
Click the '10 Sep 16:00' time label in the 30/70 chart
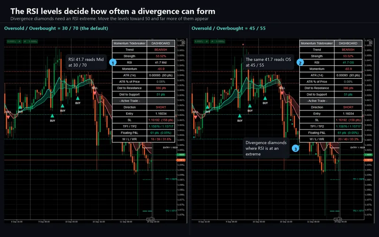pyautogui.click(x=99, y=221)
